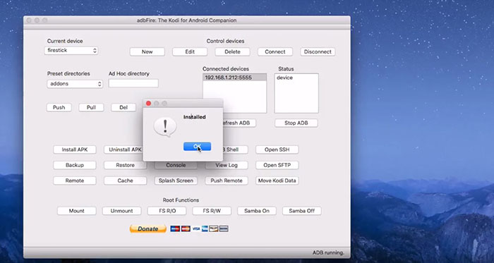The width and height of the screenshot is (494, 263).
Task: Click the Remote button
Action: tap(75, 181)
